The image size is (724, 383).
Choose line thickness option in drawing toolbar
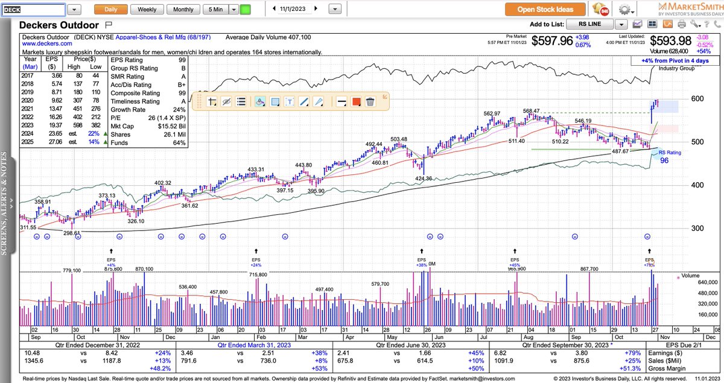coord(341,102)
